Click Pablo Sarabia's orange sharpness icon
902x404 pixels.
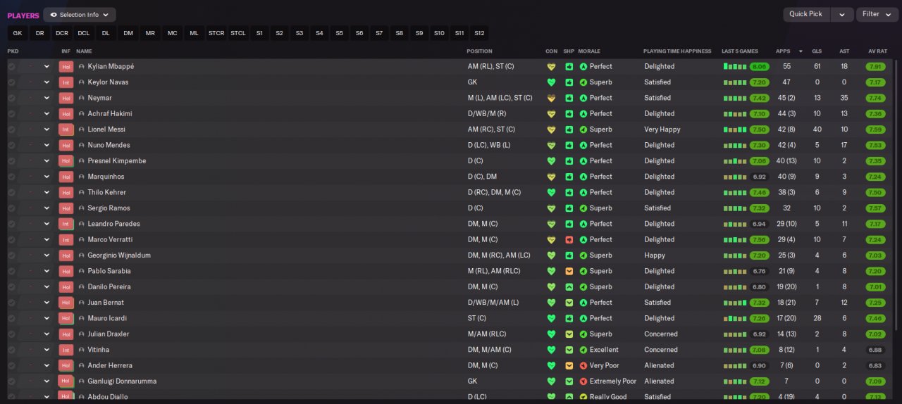pyautogui.click(x=569, y=271)
